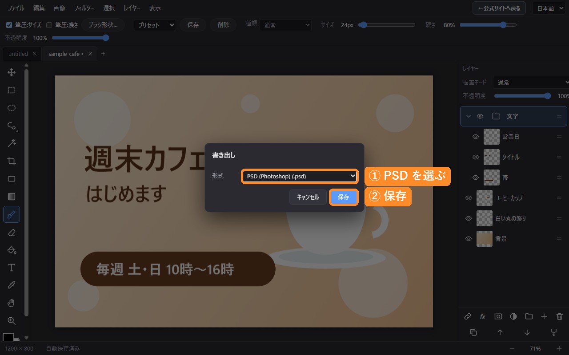This screenshot has height=355, width=569.
Task: Select the Magic wand tool
Action: point(12,143)
